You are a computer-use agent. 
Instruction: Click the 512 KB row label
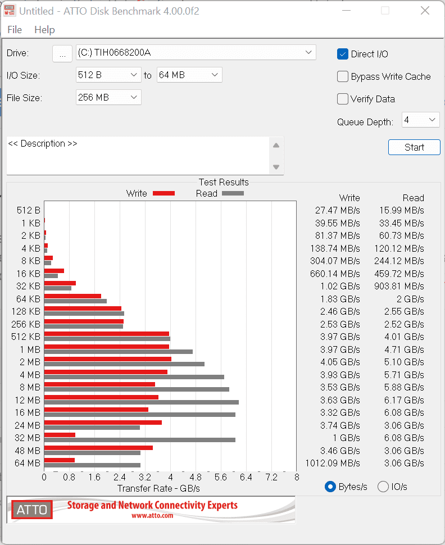click(26, 337)
